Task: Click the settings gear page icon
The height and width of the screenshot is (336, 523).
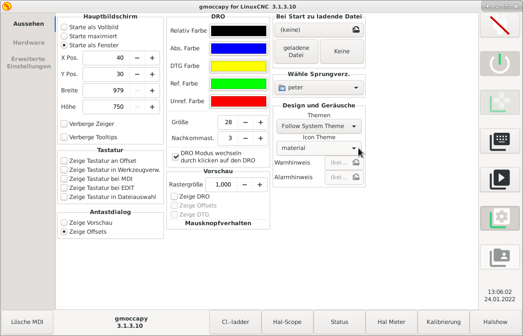Action: 500,218
